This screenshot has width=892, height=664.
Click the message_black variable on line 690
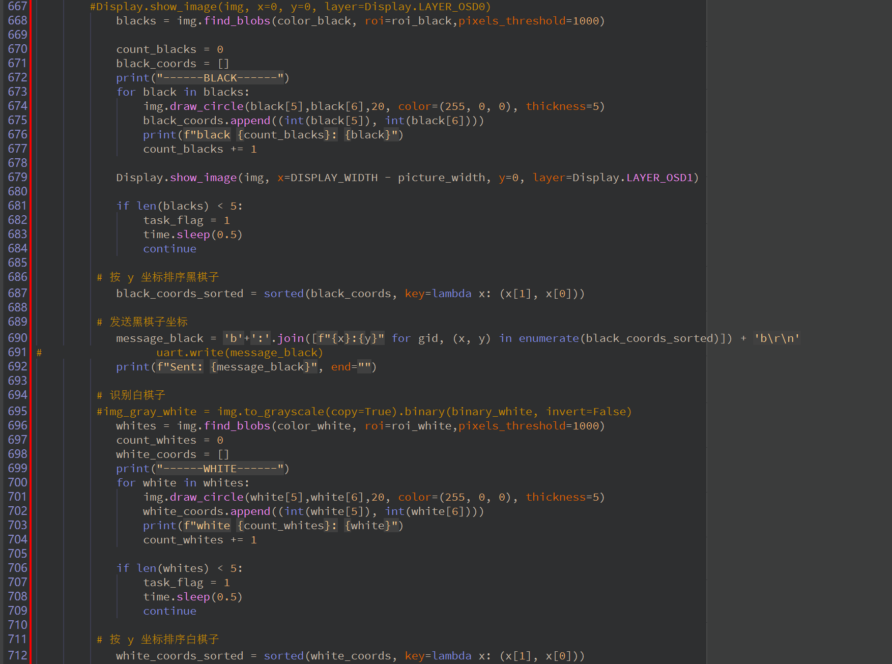point(159,338)
